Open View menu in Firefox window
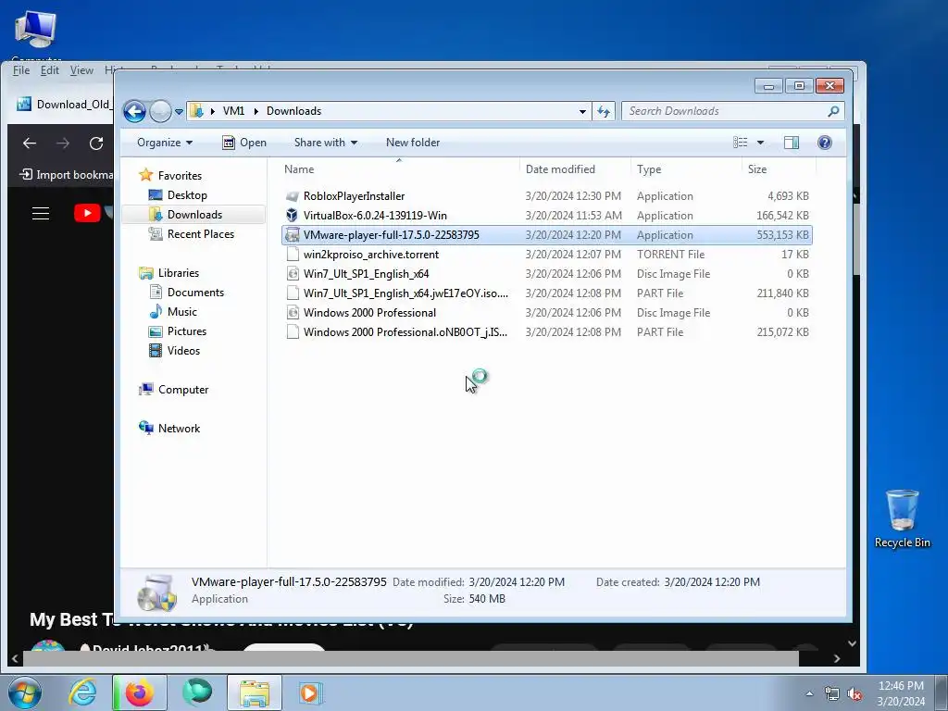 click(81, 70)
